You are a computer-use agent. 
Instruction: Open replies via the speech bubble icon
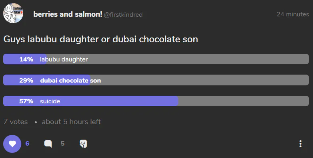click(48, 144)
